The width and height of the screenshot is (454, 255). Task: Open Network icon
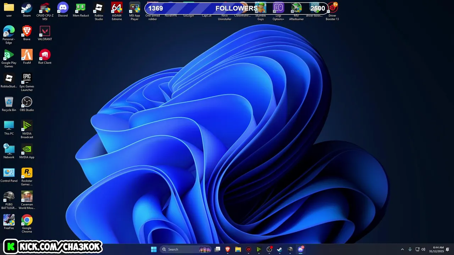coord(9,149)
